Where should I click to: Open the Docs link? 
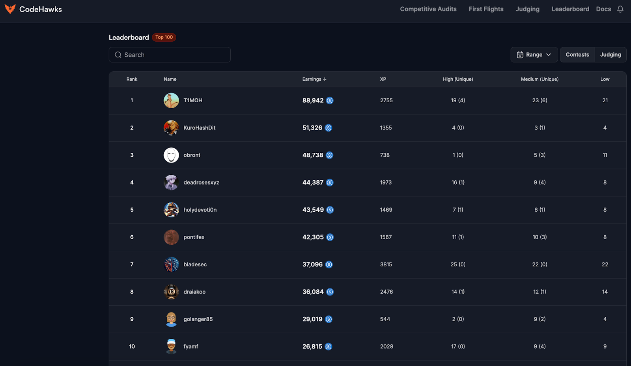click(x=603, y=9)
